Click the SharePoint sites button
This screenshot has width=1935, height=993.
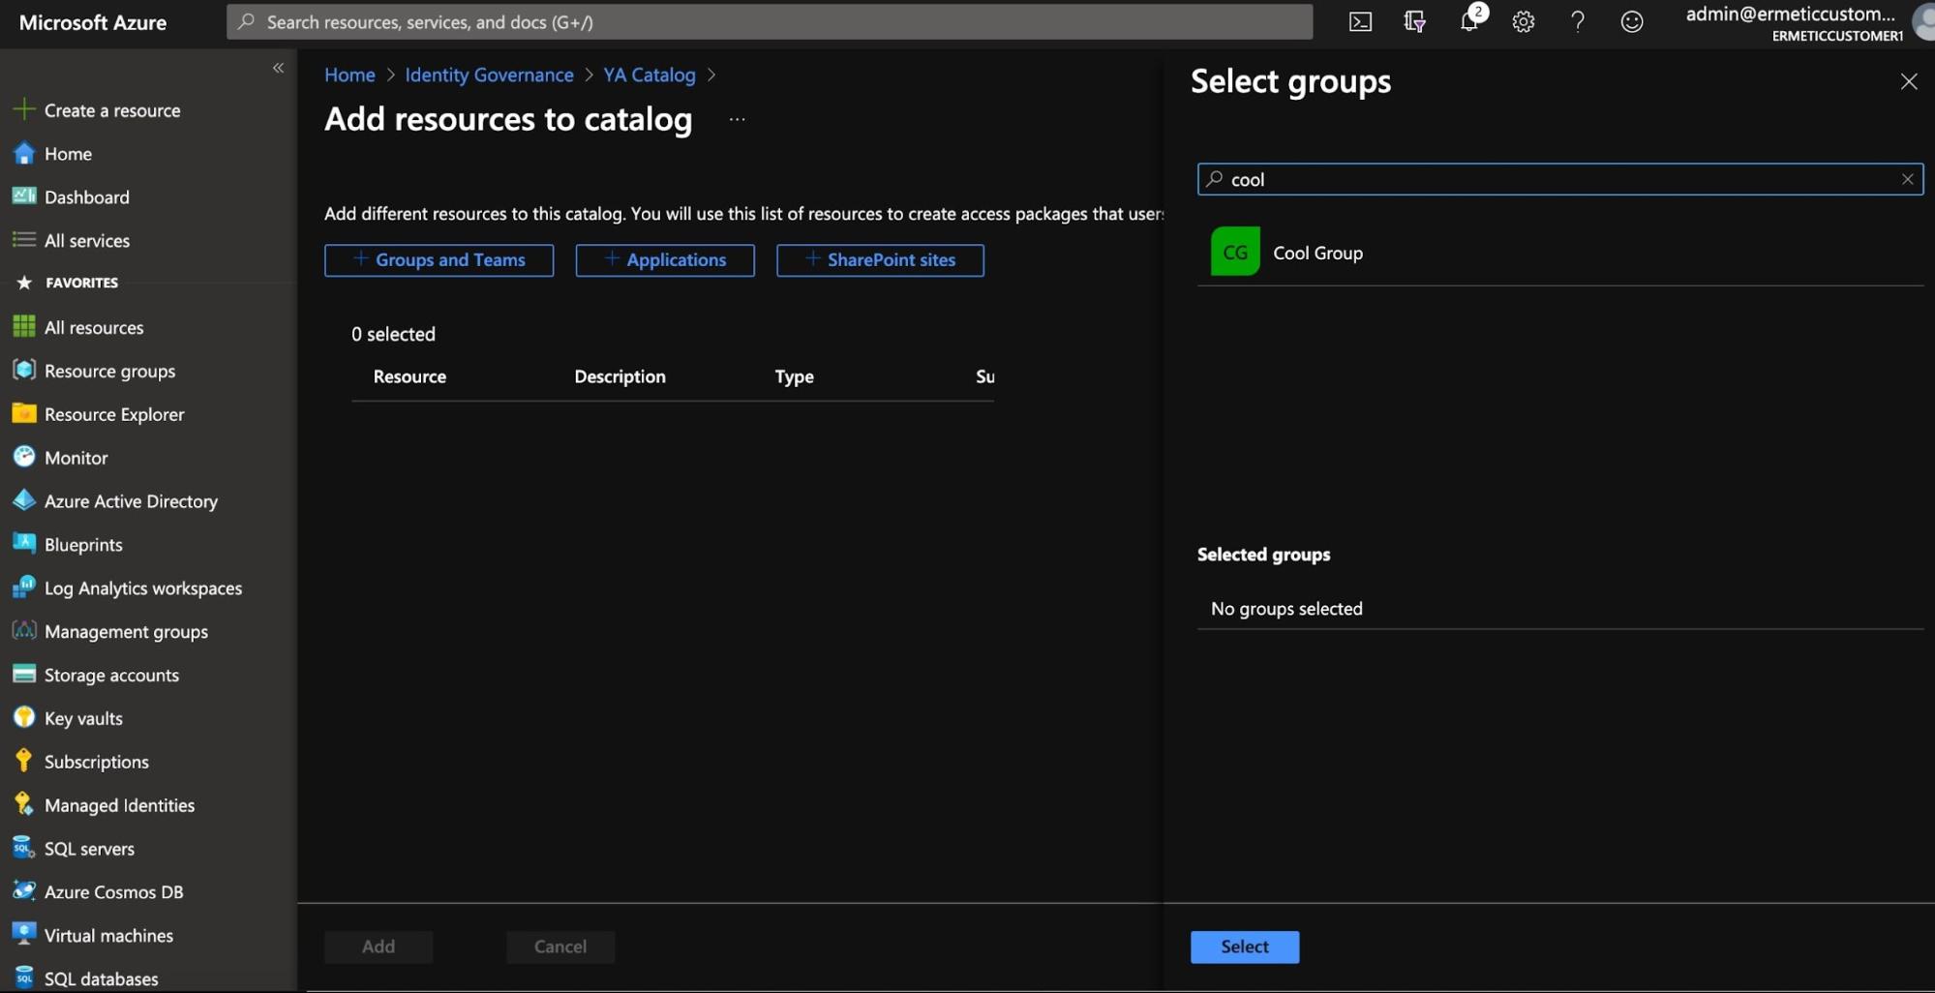tap(880, 260)
